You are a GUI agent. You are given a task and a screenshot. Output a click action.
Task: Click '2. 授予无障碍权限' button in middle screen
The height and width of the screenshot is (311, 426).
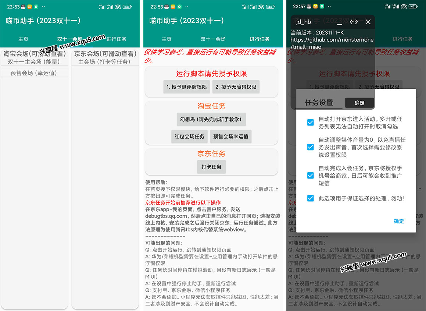pos(236,87)
